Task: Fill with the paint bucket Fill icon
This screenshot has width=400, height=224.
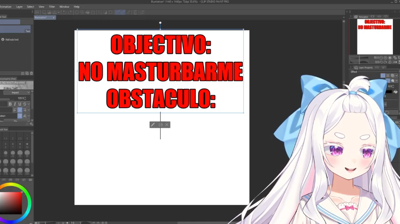Action: (88, 12)
